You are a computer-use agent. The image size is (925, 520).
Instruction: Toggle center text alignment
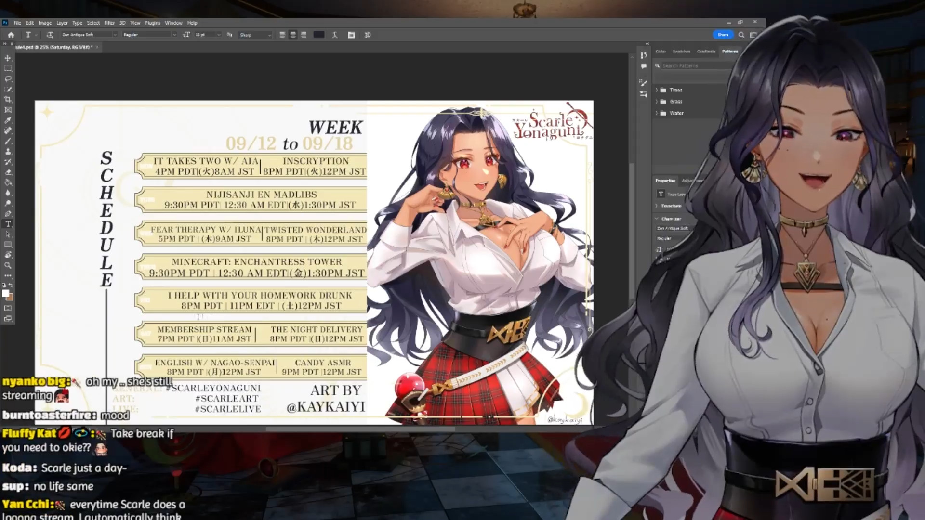coord(293,35)
